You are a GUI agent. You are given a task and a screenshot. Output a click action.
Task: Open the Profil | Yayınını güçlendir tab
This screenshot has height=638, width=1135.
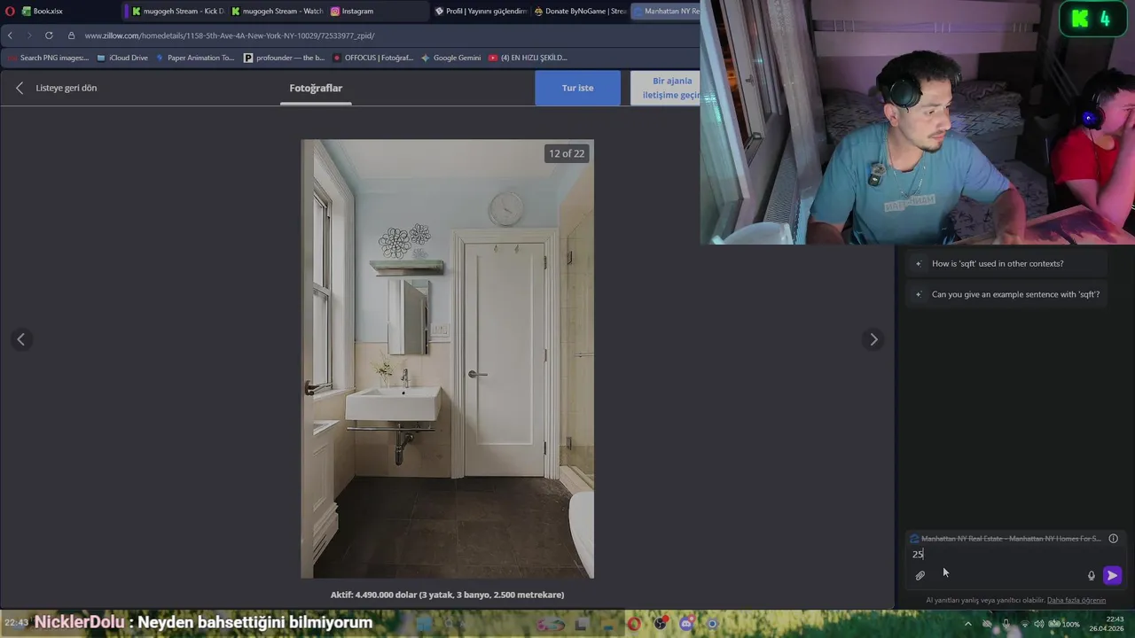(481, 12)
